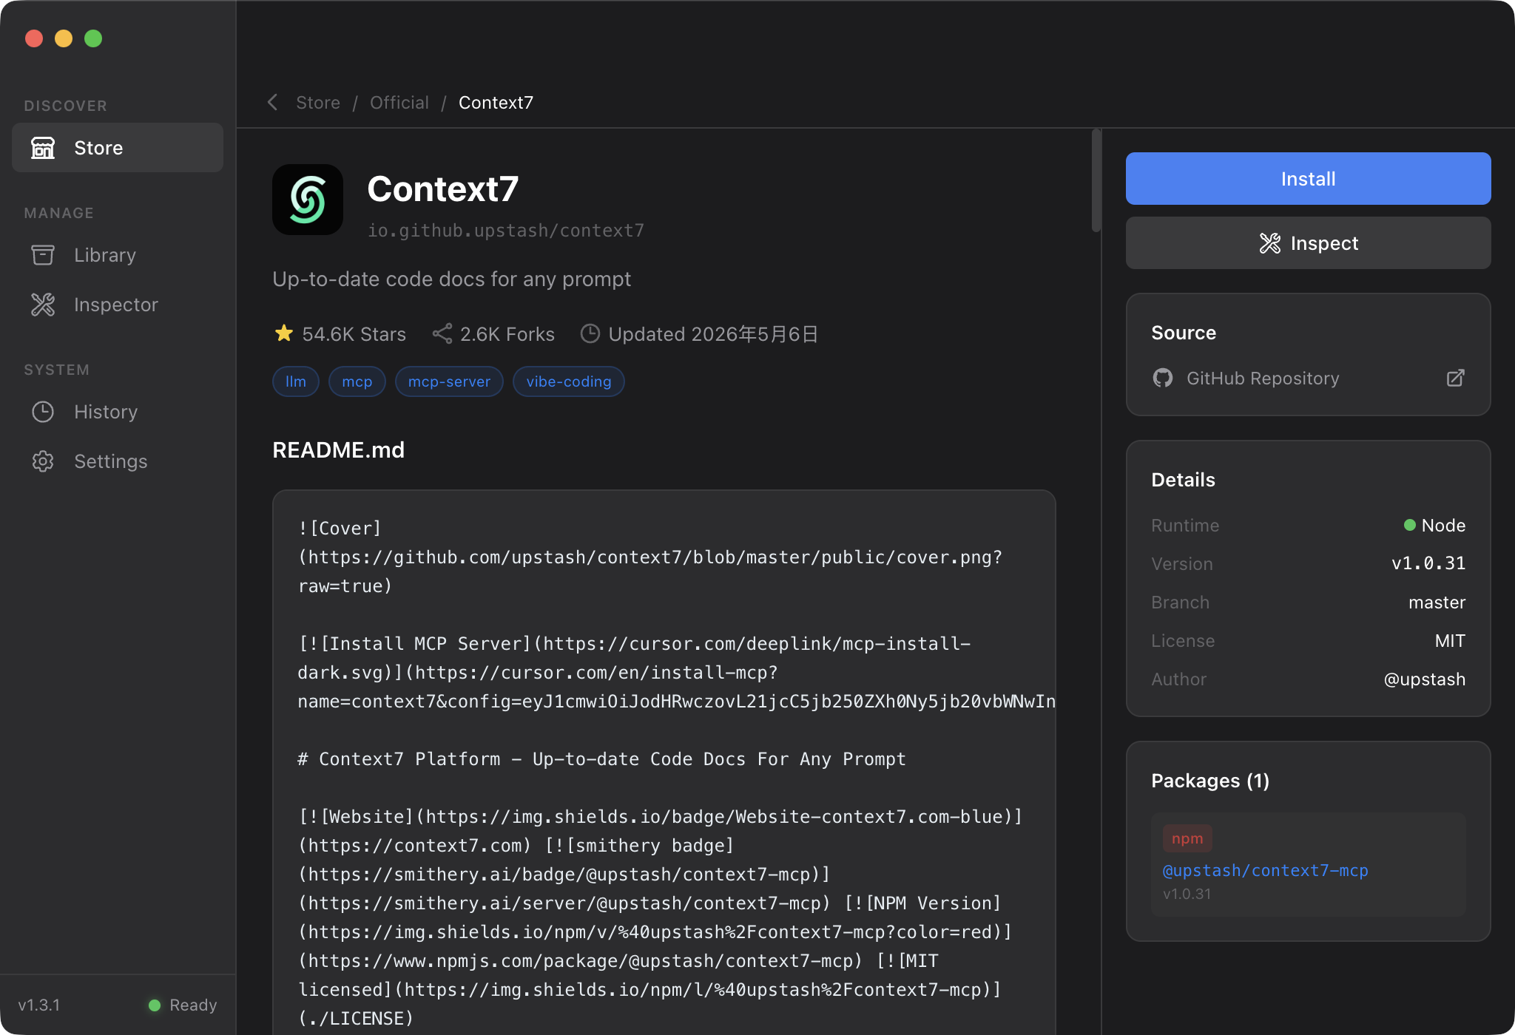Click the green Node runtime dot
Viewport: 1515px width, 1035px height.
pos(1410,525)
